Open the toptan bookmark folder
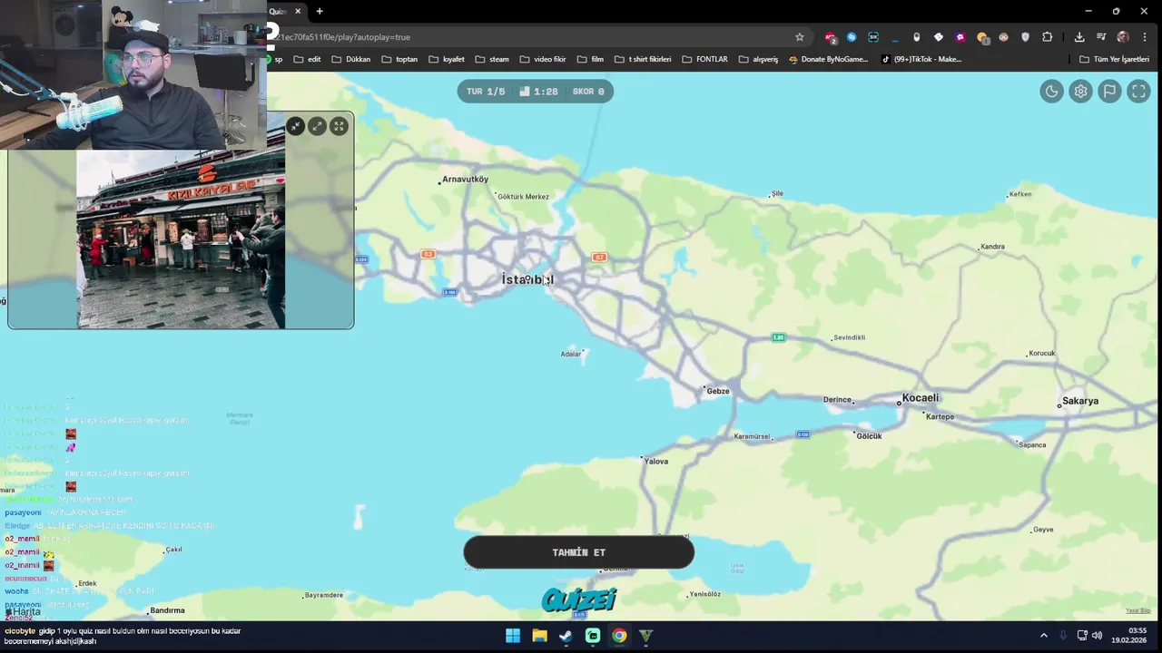1162x653 pixels. point(399,59)
